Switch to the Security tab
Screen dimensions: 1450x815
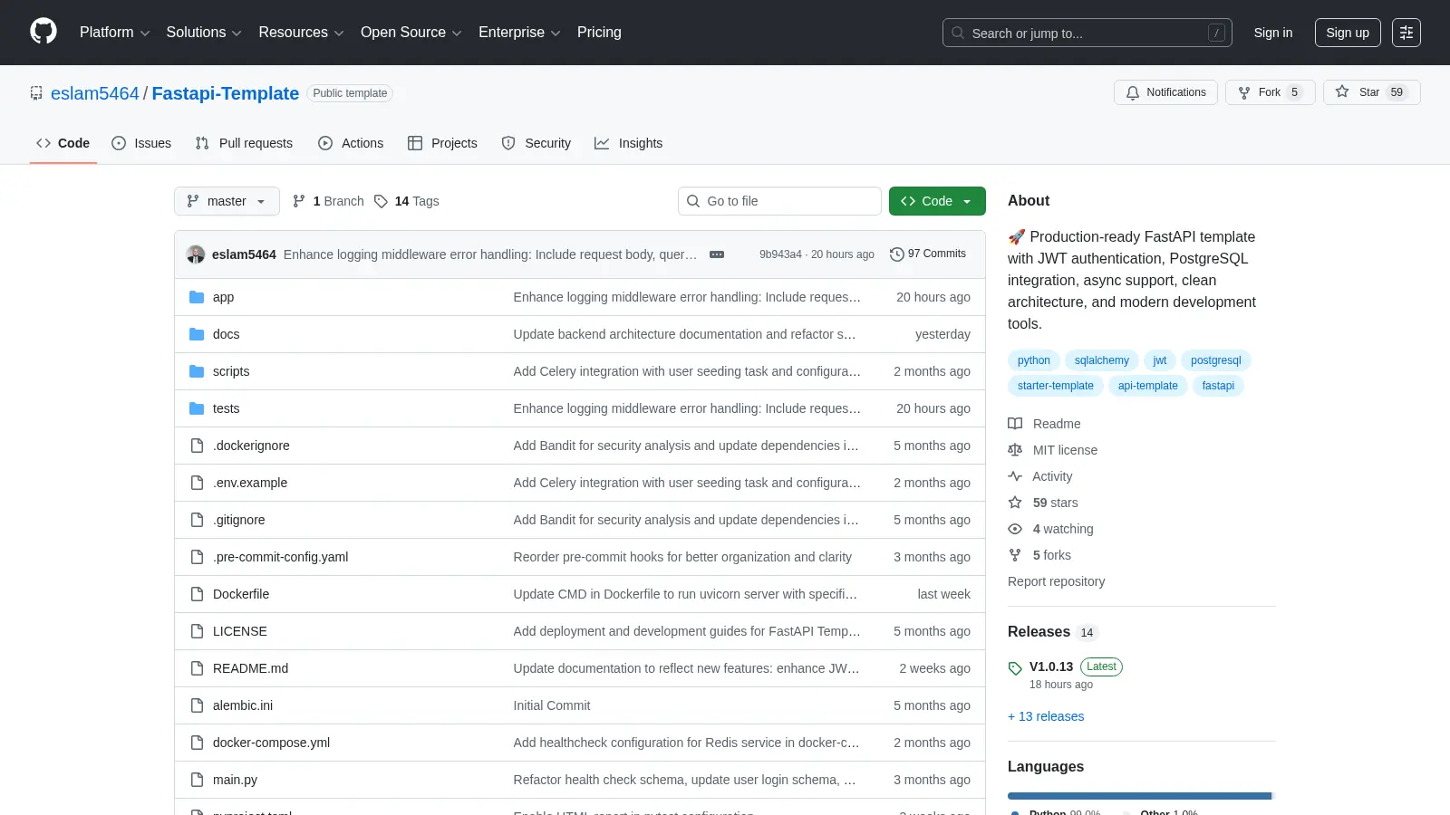[x=536, y=143]
